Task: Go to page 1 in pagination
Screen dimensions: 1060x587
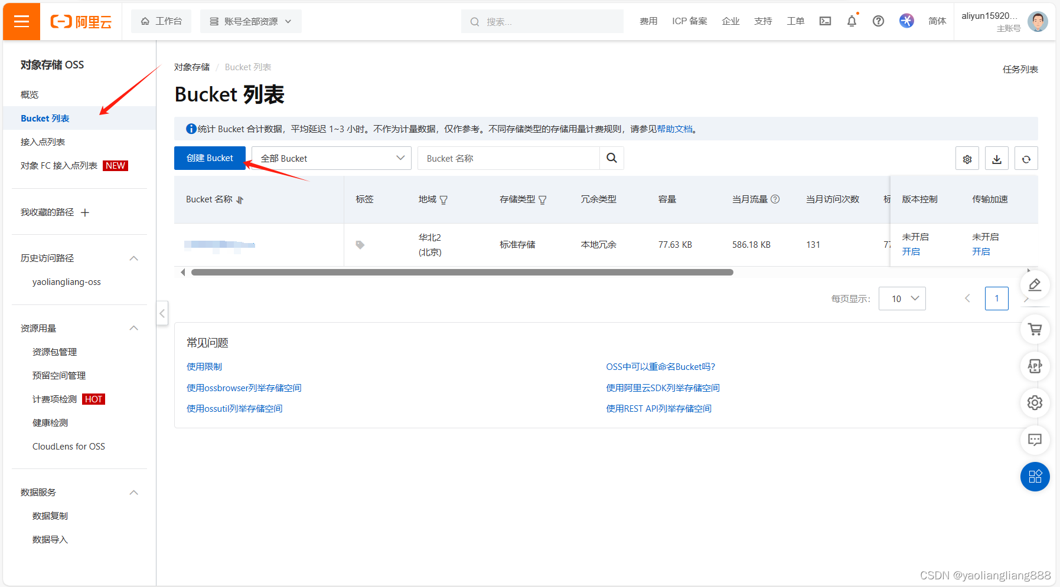Action: (996, 299)
